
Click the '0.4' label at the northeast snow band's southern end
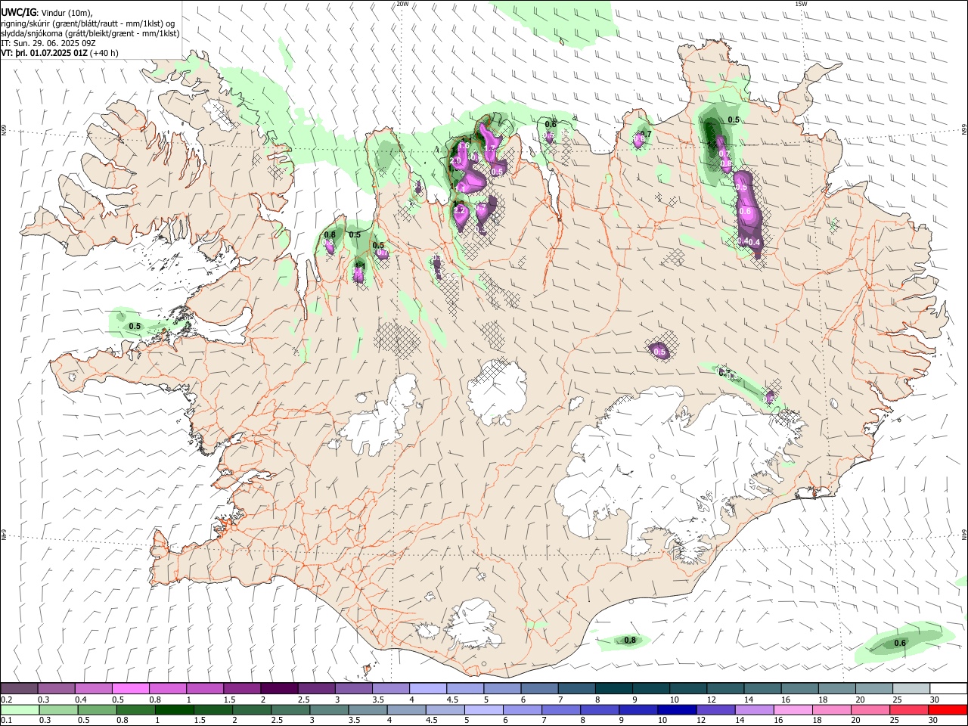[x=753, y=242]
